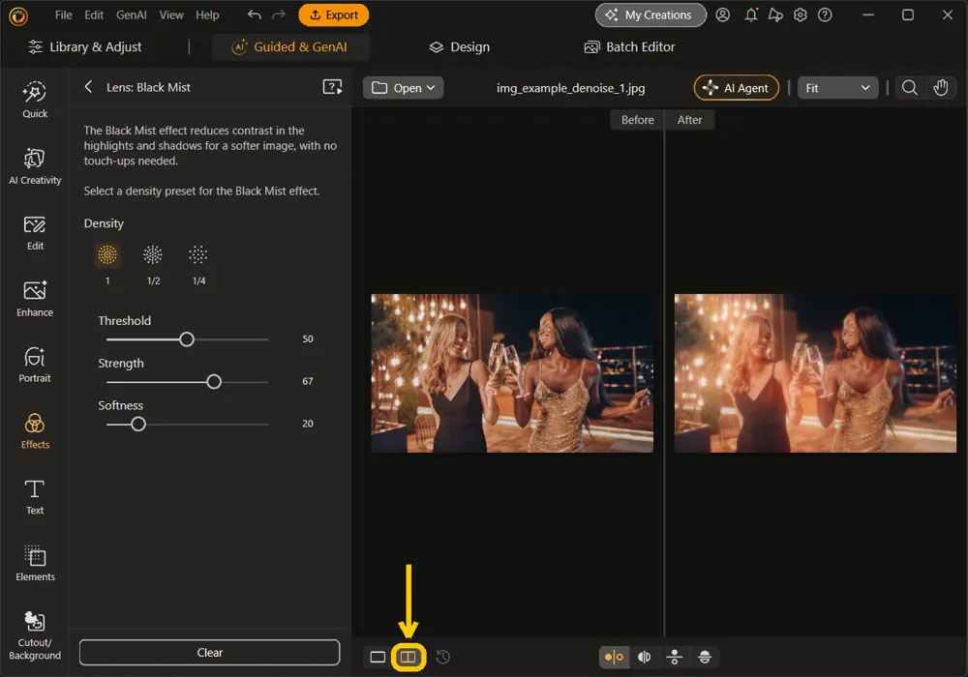Adjust the Softness slider handle
The height and width of the screenshot is (677, 968).
click(138, 425)
